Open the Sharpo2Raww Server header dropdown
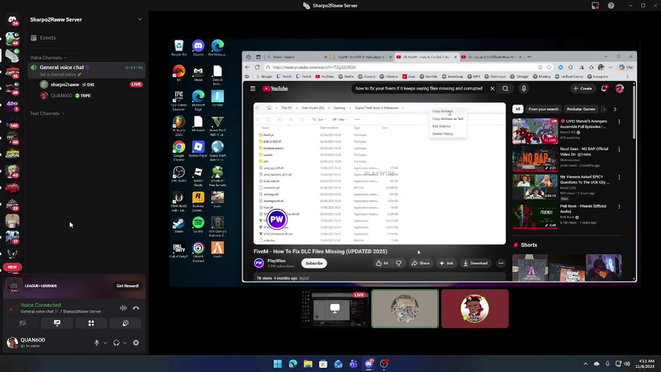This screenshot has height=372, width=661. [x=86, y=20]
